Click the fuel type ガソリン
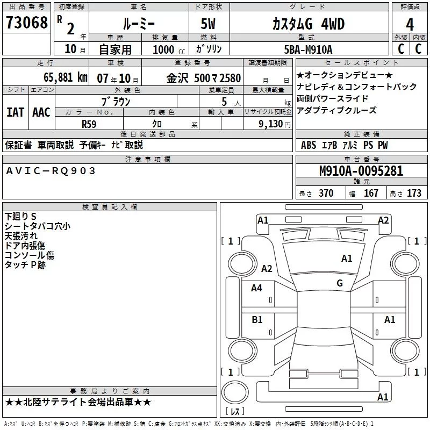Viewport: 430px width, 430px height. pos(209,49)
